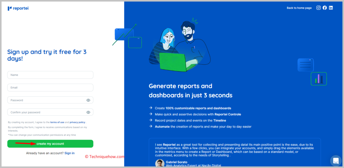Open the terms of use link
344x168 pixels.
tap(57, 122)
